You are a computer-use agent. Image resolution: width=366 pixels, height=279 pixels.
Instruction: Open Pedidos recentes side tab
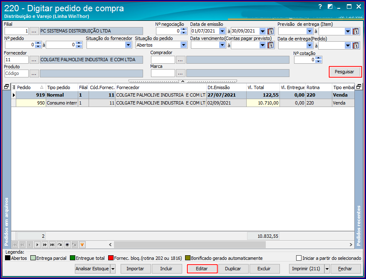tap(359, 225)
